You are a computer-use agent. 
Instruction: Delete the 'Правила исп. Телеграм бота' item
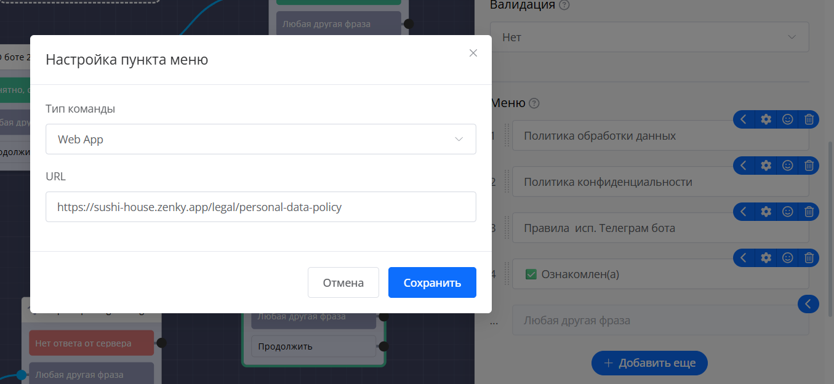(809, 212)
